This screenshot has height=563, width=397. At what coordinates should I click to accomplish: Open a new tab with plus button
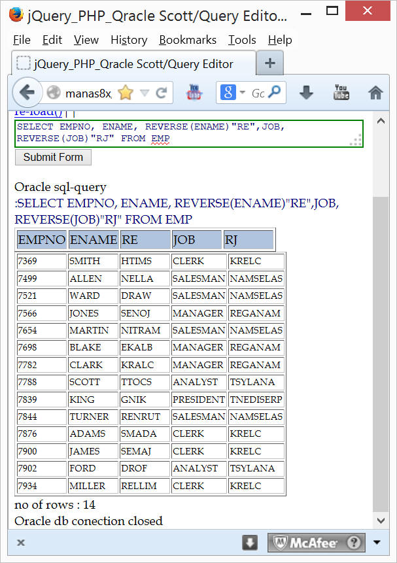click(x=270, y=63)
